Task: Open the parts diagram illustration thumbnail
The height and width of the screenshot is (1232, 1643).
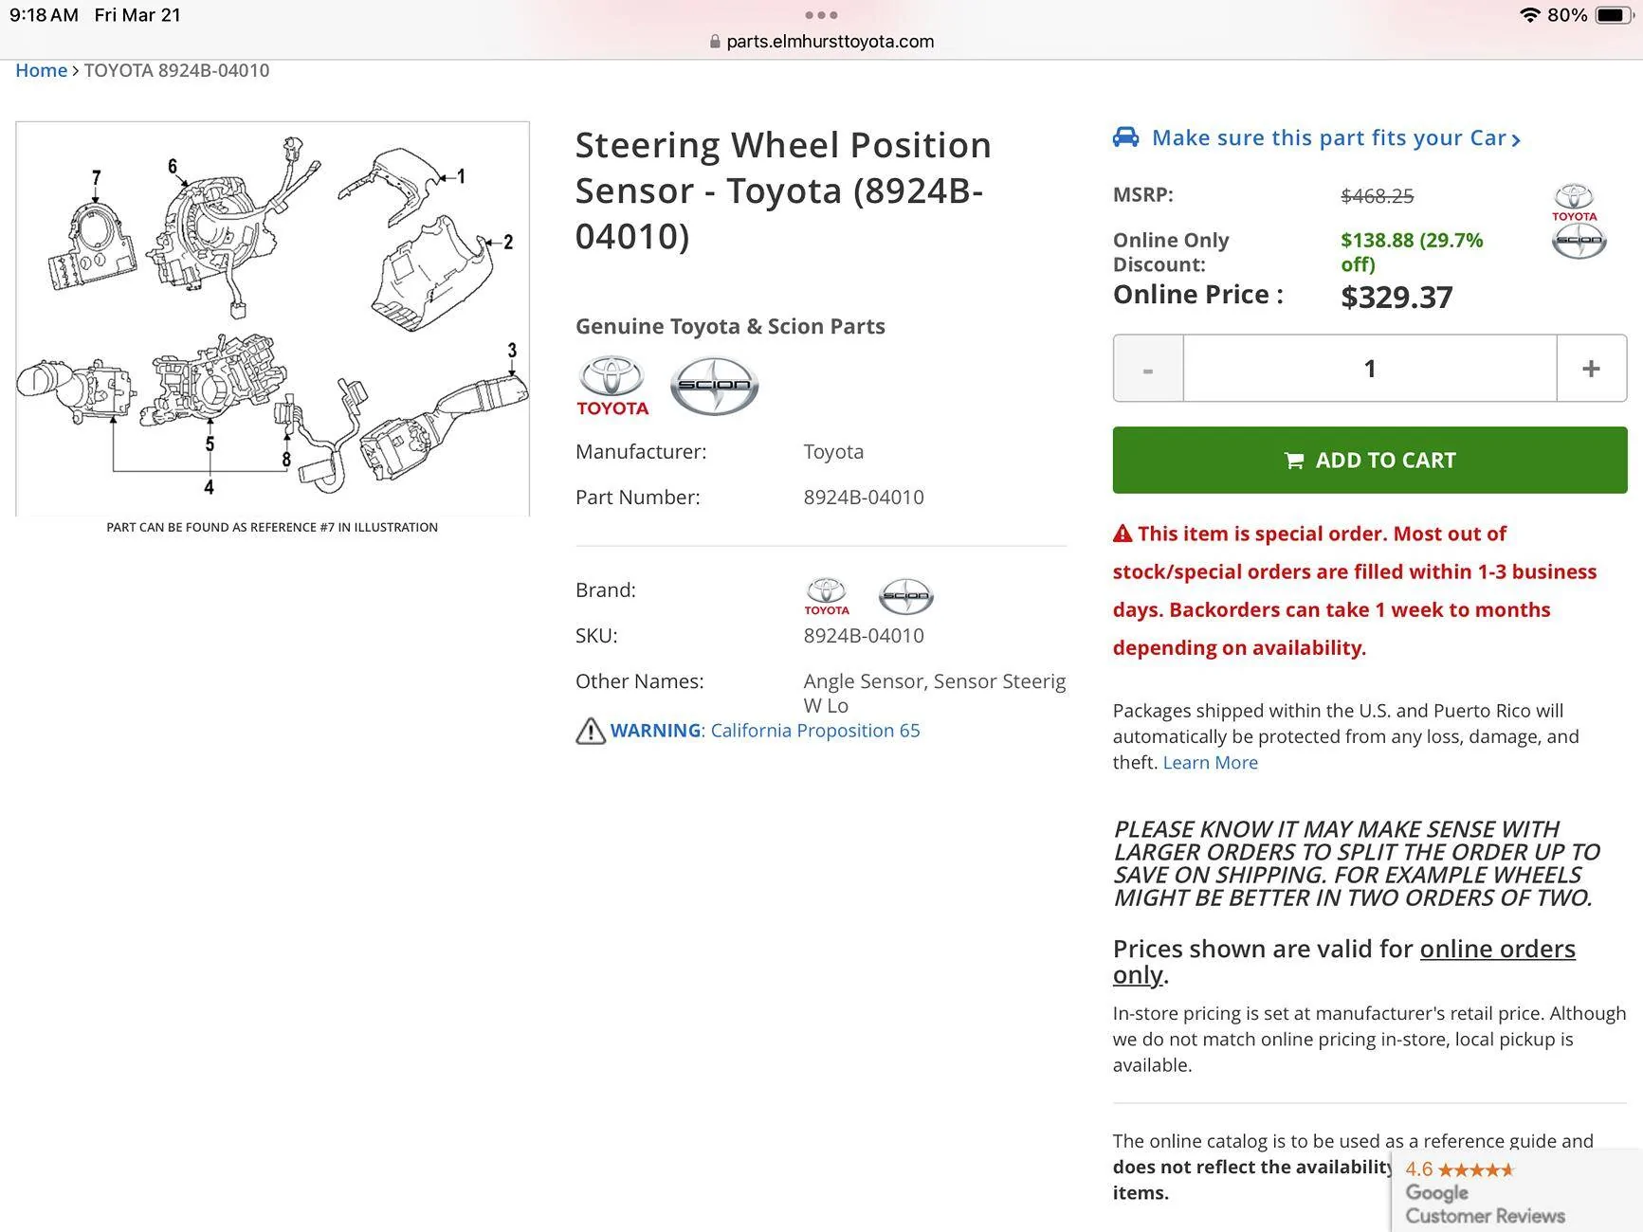Action: (272, 318)
